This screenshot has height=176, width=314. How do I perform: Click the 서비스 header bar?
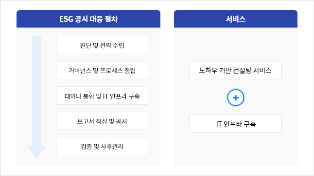tap(236, 19)
